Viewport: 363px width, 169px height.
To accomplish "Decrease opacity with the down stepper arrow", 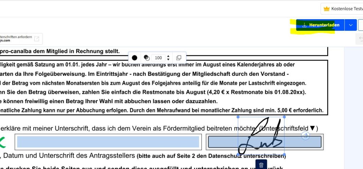I will point(168,60).
